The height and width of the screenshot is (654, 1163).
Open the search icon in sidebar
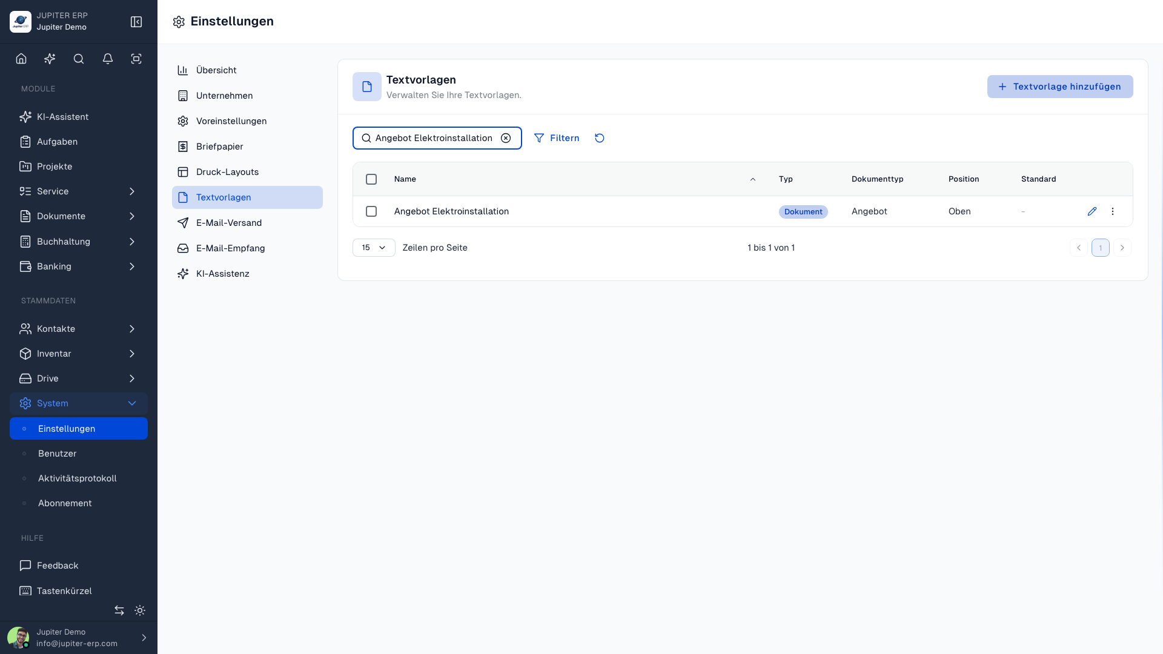(79, 59)
